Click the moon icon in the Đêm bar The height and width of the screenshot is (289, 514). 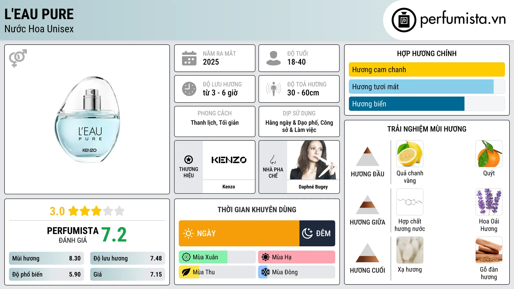[307, 233]
